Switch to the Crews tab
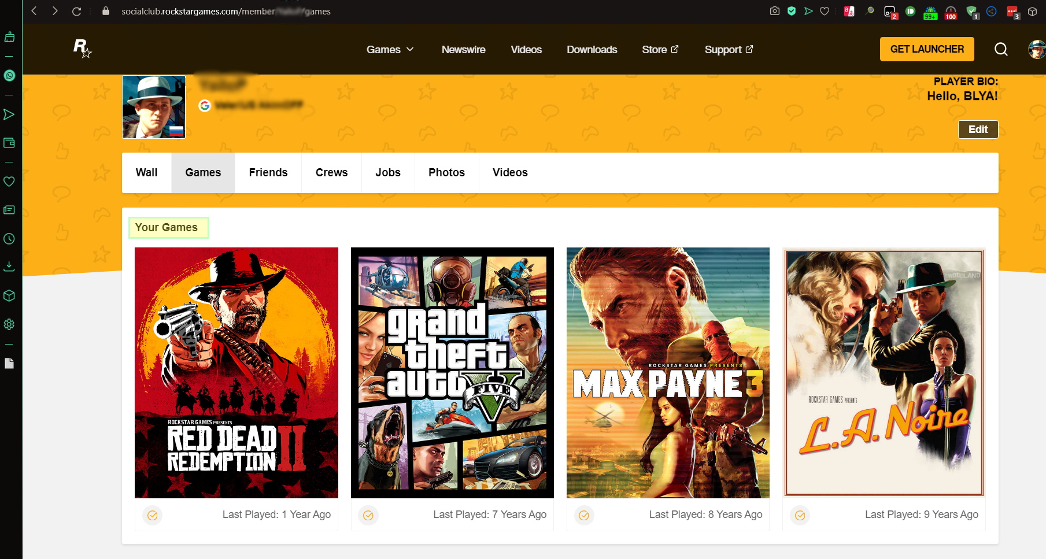Image resolution: width=1046 pixels, height=559 pixels. point(331,172)
